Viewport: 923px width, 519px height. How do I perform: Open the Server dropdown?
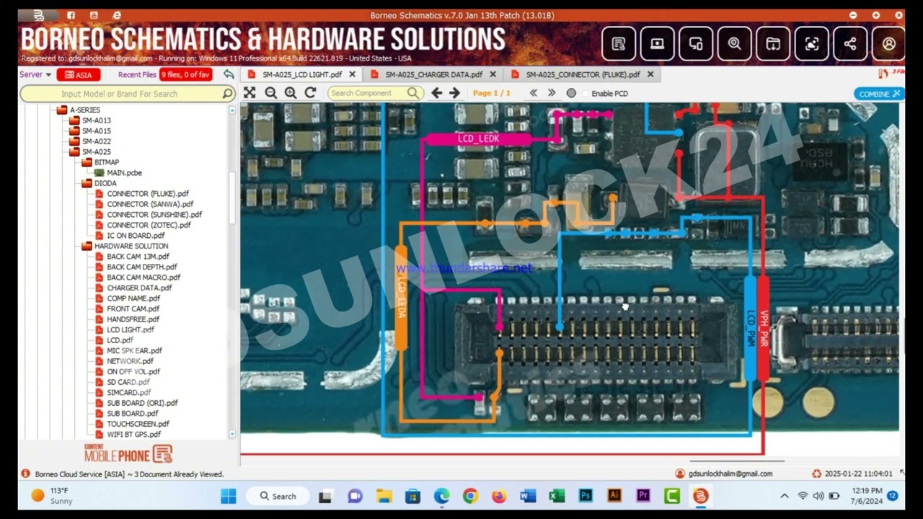35,74
